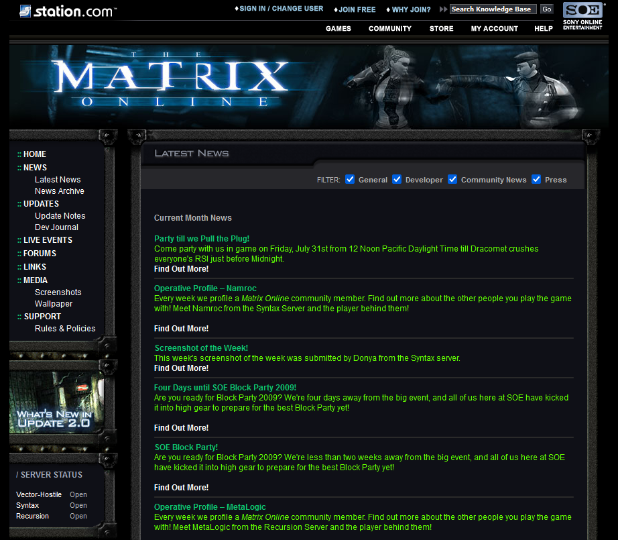Open the Games menu
Viewport: 618px width, 540px height.
pos(338,29)
